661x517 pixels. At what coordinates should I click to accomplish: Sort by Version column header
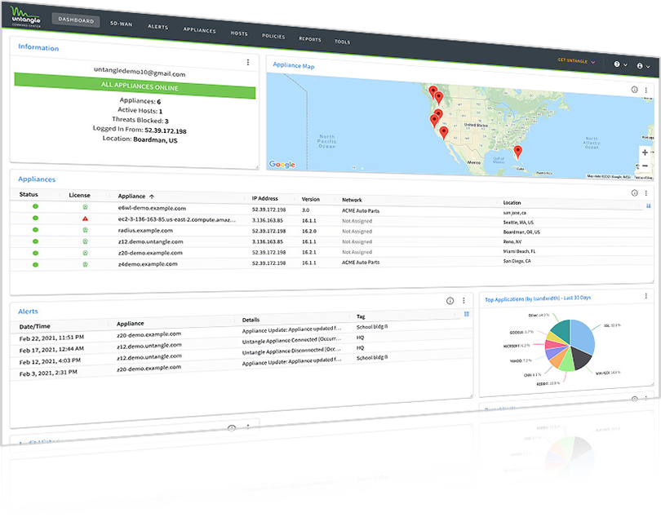[311, 199]
